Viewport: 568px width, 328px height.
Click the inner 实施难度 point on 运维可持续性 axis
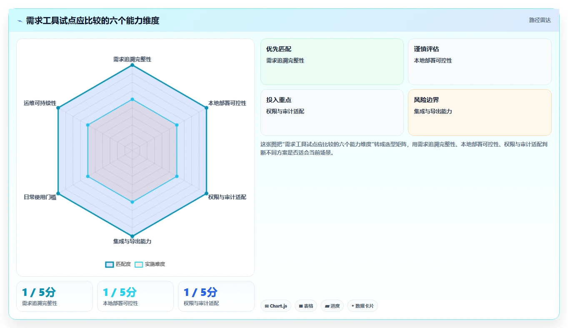click(x=88, y=125)
